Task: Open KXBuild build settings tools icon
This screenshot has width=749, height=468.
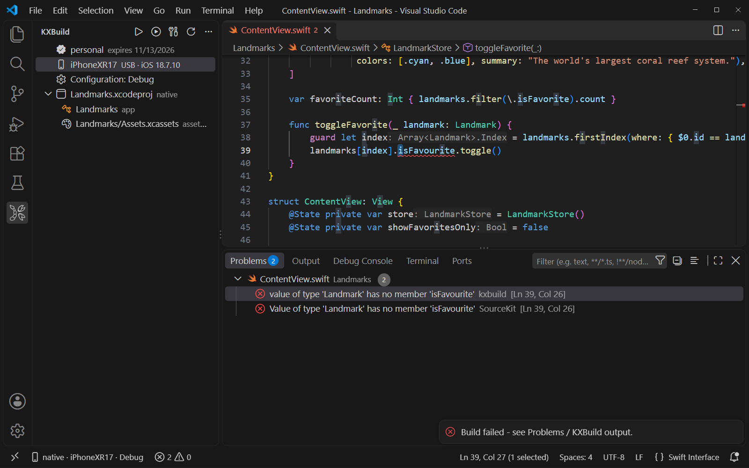Action: [x=173, y=32]
